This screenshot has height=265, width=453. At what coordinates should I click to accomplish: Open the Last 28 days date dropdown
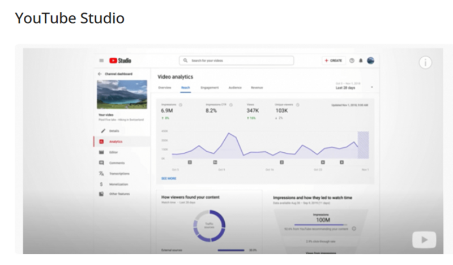354,86
